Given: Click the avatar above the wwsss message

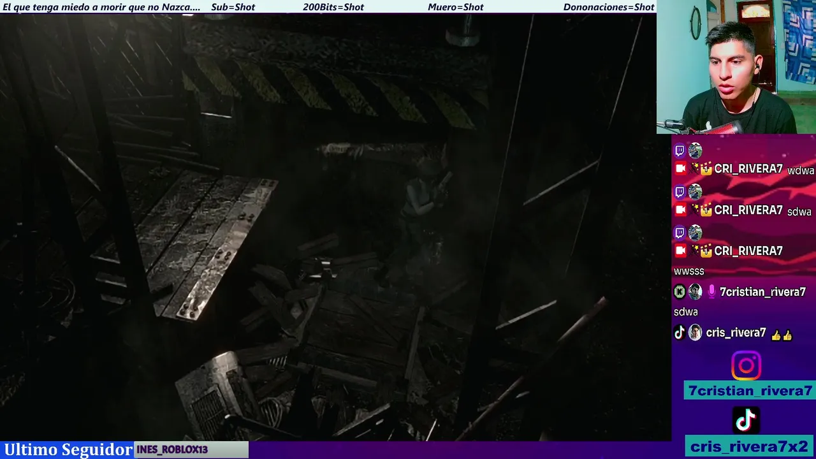Looking at the screenshot, I should (695, 233).
